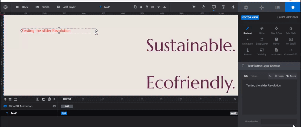Click the Meta tag button
The width and height of the screenshot is (301, 127).
tap(291, 76)
